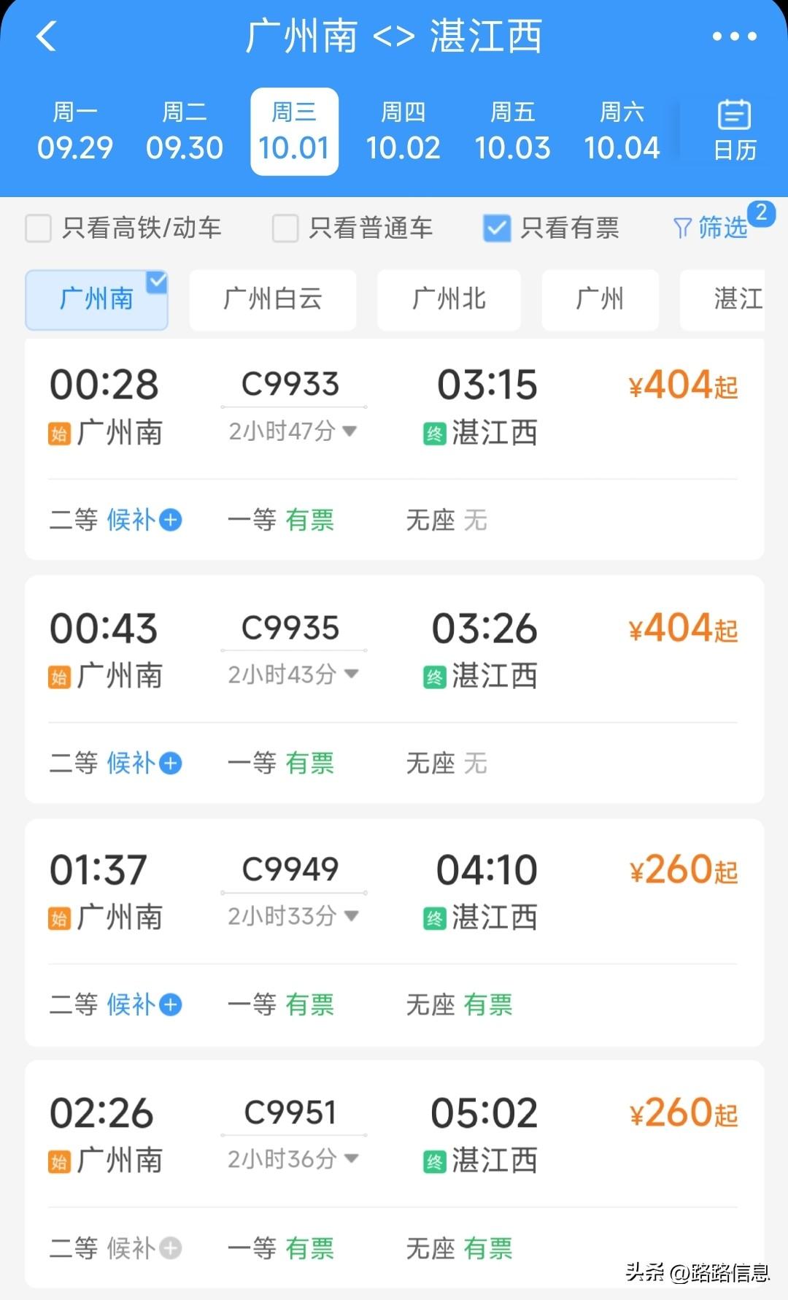788x1300 pixels.
Task: Enable the 只看高铁/动车 checkbox
Action: 38,228
